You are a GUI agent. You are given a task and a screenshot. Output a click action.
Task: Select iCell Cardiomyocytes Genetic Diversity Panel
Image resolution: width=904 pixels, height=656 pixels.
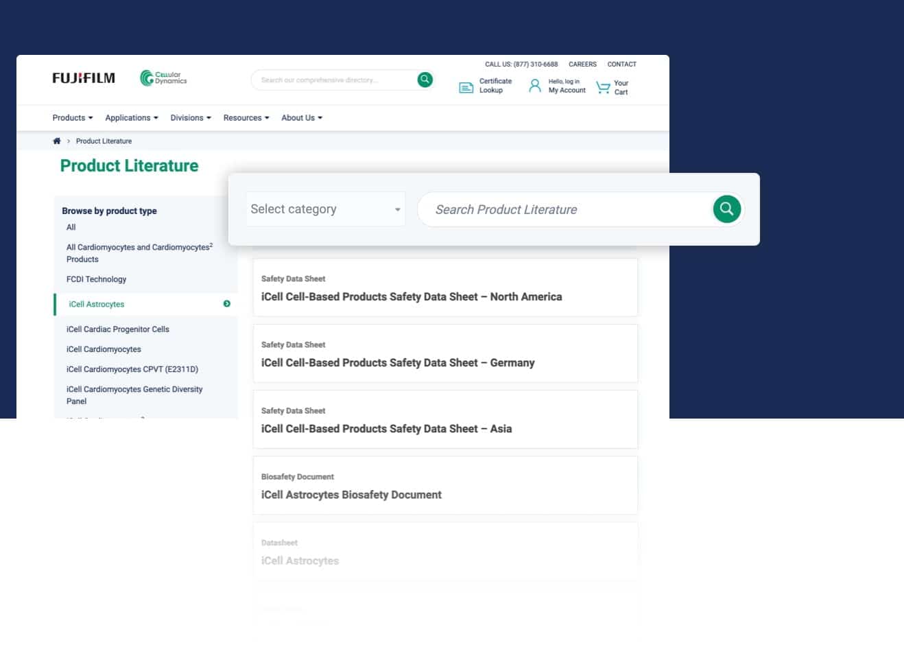point(134,395)
